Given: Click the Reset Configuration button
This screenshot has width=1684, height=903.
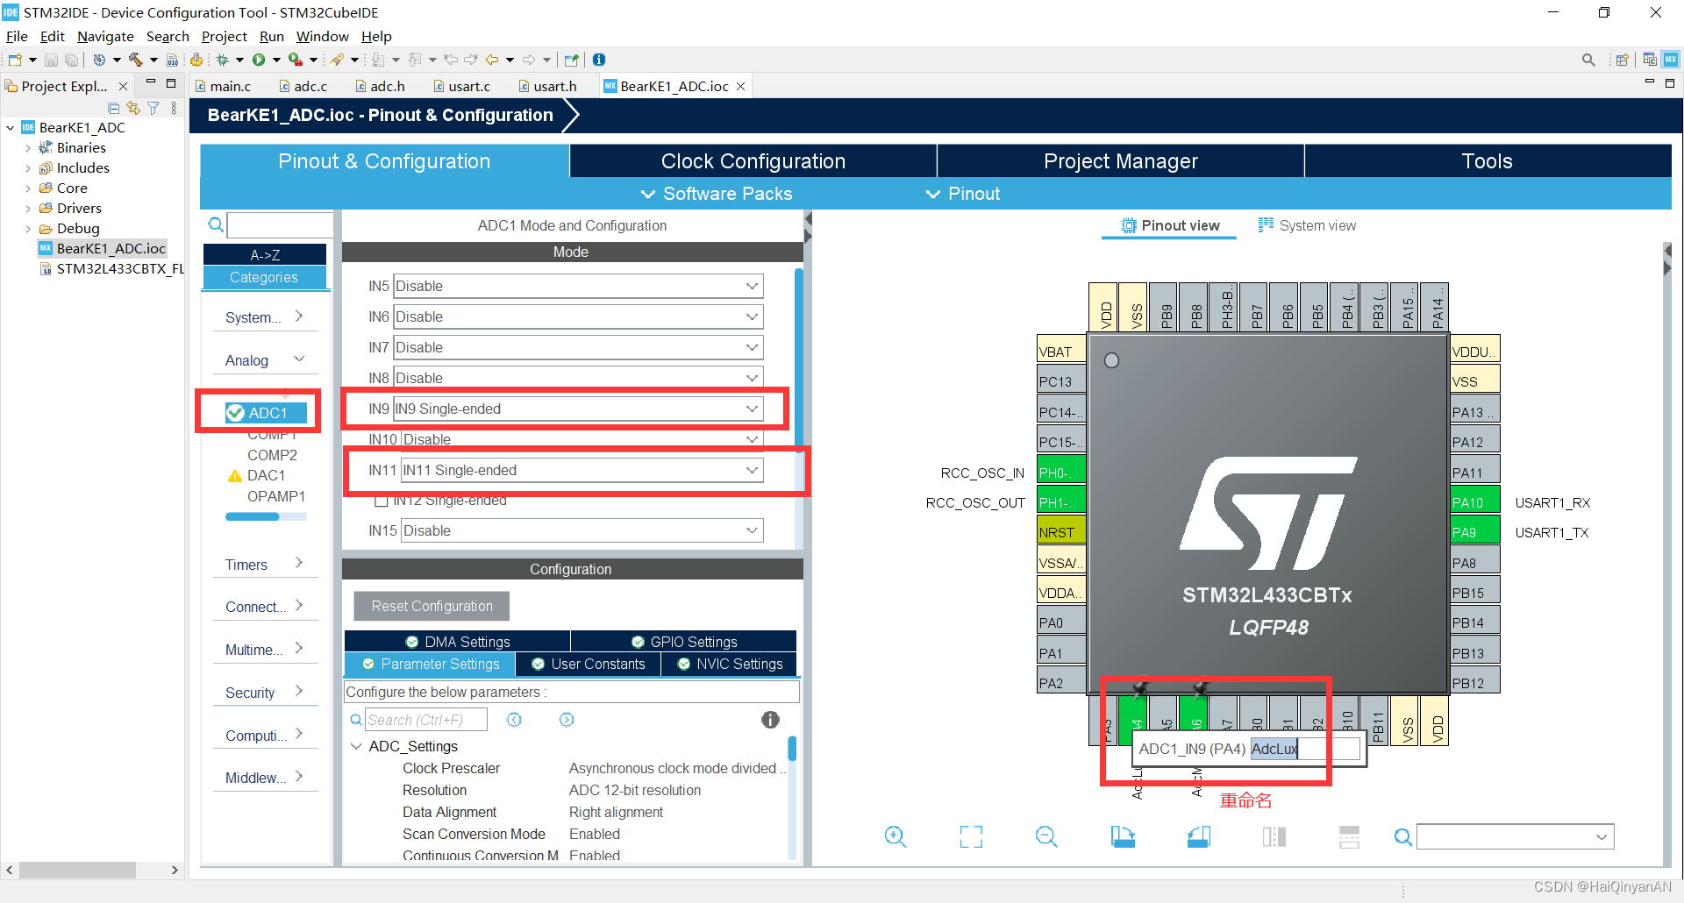Looking at the screenshot, I should [x=431, y=606].
